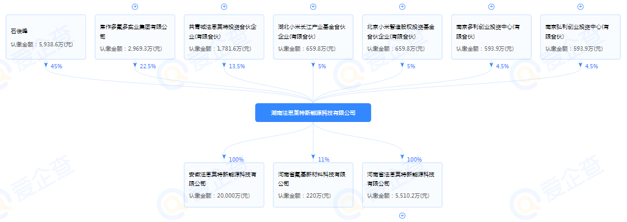Expand plus icon above 共青城法恩莱特投资合伙企业
This screenshot has height=222, width=627.
click(224, 6)
